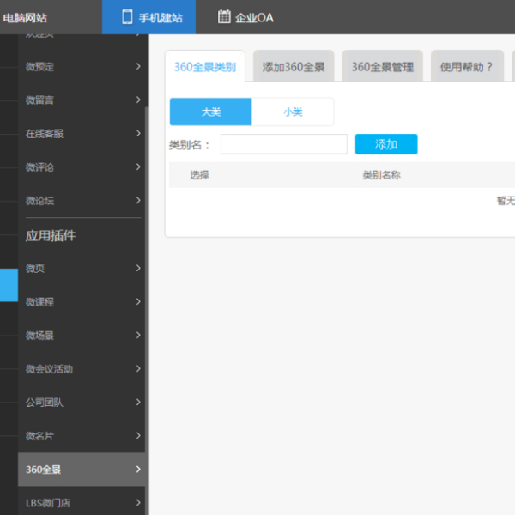Click the calendar icon beside 企业OA
The image size is (515, 515).
tap(224, 16)
